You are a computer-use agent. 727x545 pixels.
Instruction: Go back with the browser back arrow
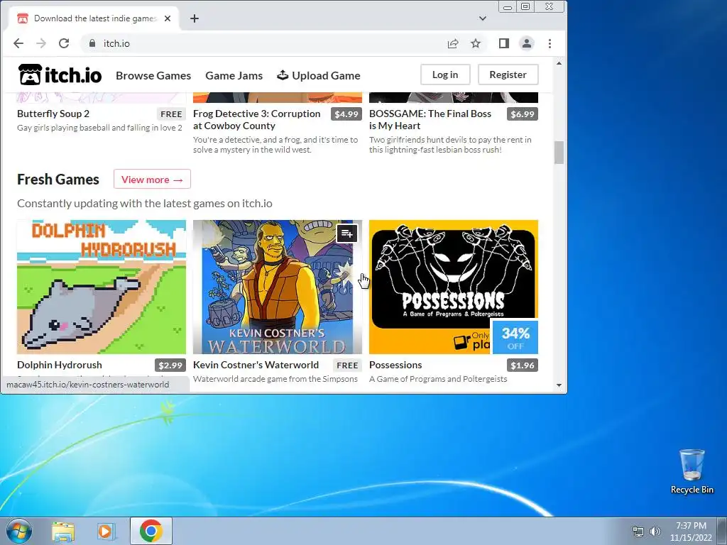click(18, 43)
